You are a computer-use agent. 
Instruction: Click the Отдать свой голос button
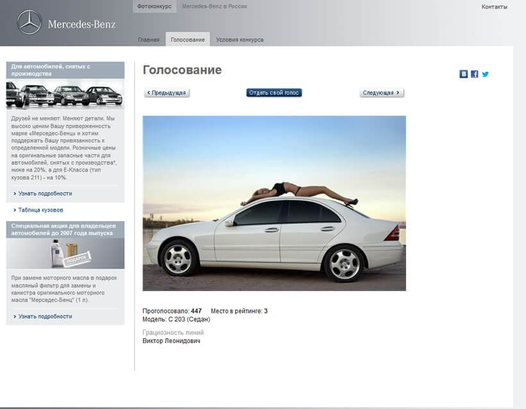tap(274, 93)
